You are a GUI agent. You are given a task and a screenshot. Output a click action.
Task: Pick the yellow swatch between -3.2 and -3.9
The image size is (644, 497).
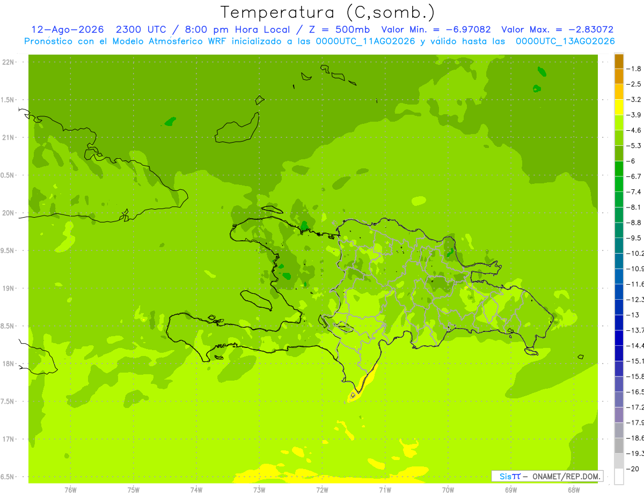[x=619, y=107]
